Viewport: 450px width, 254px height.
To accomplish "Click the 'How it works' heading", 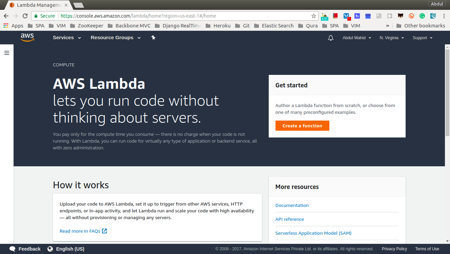I will tap(81, 185).
